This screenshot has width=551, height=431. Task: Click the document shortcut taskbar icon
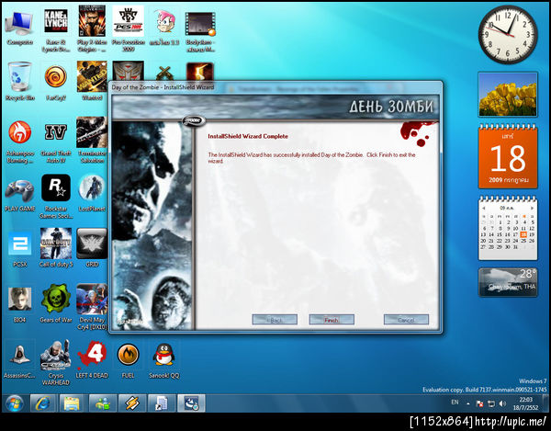(162, 403)
